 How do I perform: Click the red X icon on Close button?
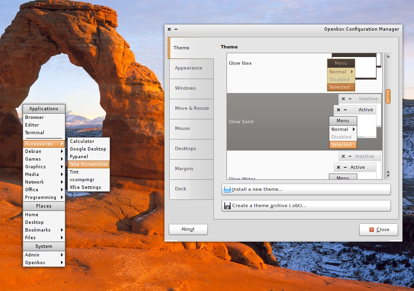coord(372,230)
